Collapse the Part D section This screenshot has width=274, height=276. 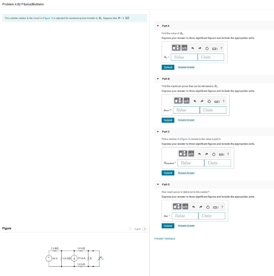click(158, 184)
